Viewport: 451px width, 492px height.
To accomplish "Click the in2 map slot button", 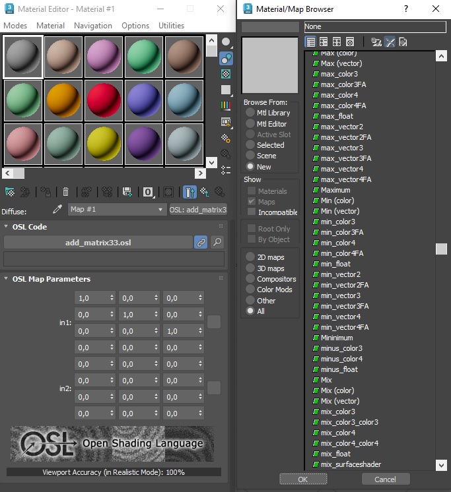I will [x=214, y=388].
